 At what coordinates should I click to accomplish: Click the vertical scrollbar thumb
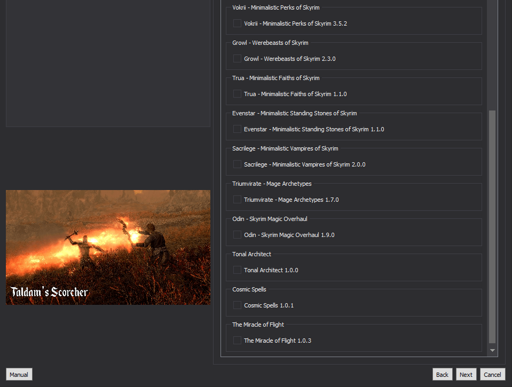pos(492,227)
